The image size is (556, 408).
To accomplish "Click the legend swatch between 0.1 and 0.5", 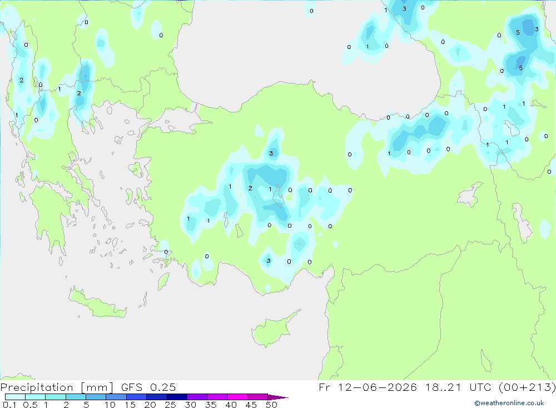I will [x=15, y=397].
